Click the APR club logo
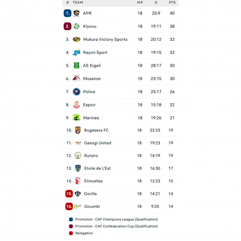241x241 pixels. coord(76,13)
